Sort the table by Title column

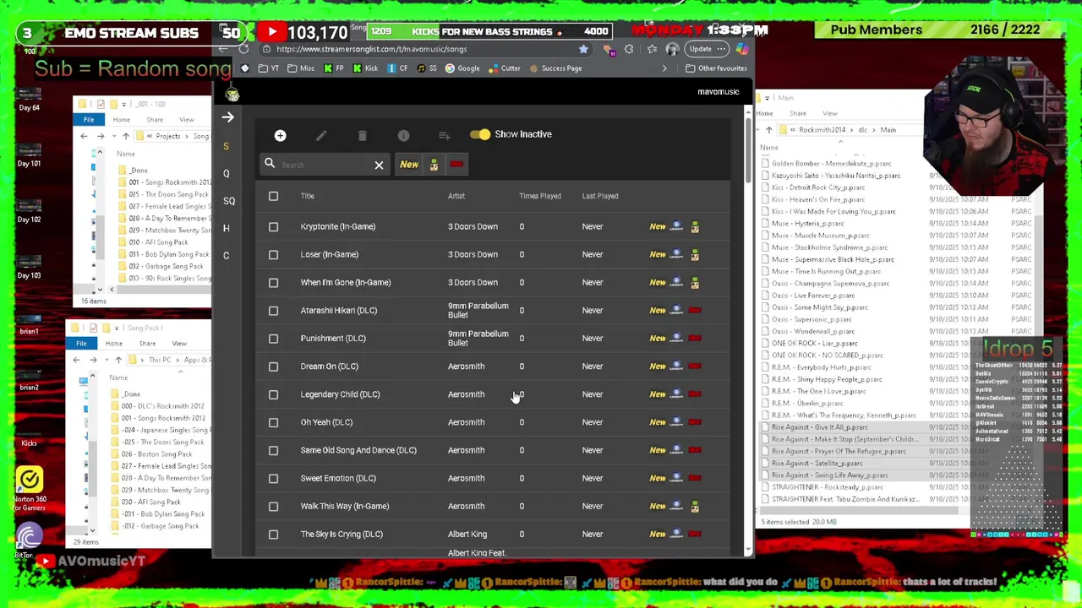[307, 196]
